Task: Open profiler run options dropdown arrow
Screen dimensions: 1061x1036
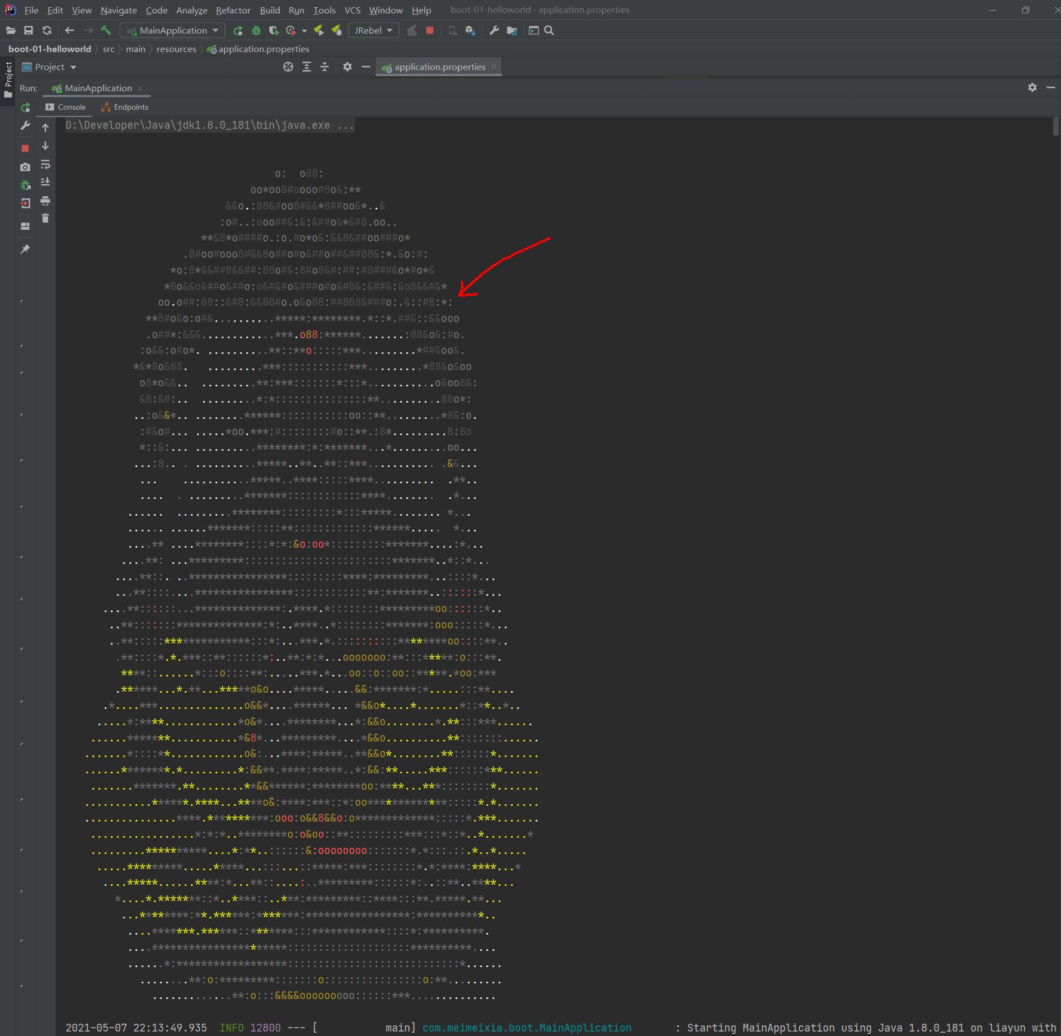Action: pyautogui.click(x=304, y=30)
